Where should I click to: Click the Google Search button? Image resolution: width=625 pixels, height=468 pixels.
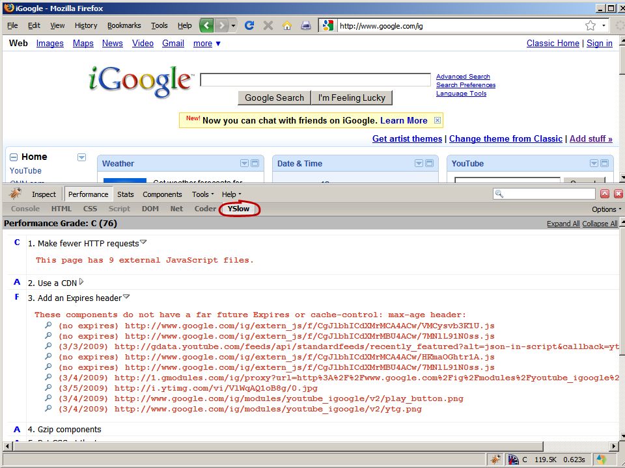pos(274,98)
